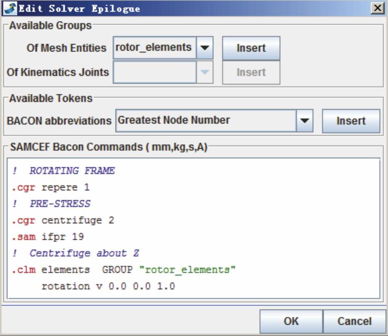Place cursor on the 'rotation v 0.0 0.0 1.0' line
Viewport: 388px width, 336px height.
pos(108,286)
